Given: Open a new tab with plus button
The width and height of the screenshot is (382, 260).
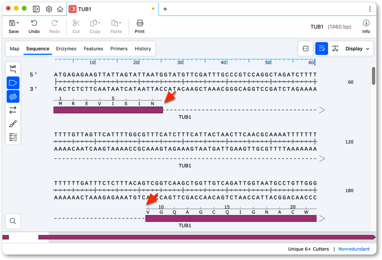Looking at the screenshot, I should [165, 9].
